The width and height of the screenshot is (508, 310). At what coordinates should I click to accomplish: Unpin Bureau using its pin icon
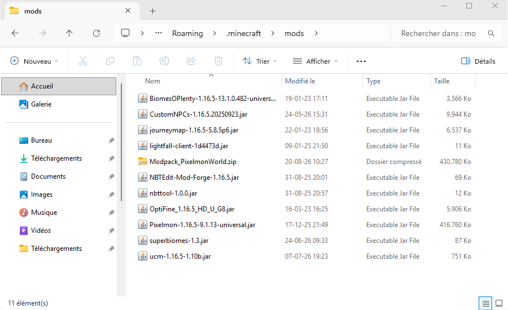point(111,140)
